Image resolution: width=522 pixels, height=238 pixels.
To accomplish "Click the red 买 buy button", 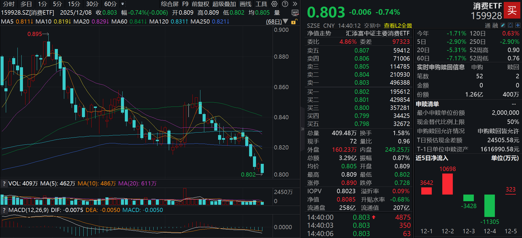I will click(512, 11).
